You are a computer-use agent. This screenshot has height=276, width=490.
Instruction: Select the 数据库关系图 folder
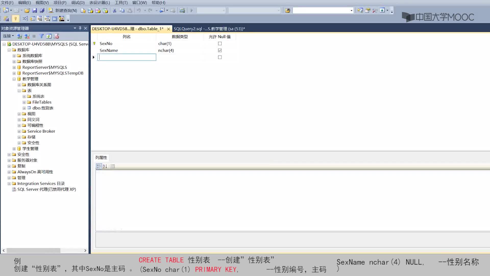point(39,85)
